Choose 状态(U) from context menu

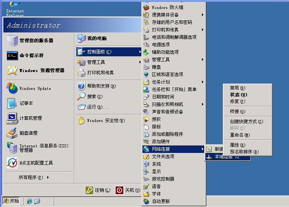[248, 95]
